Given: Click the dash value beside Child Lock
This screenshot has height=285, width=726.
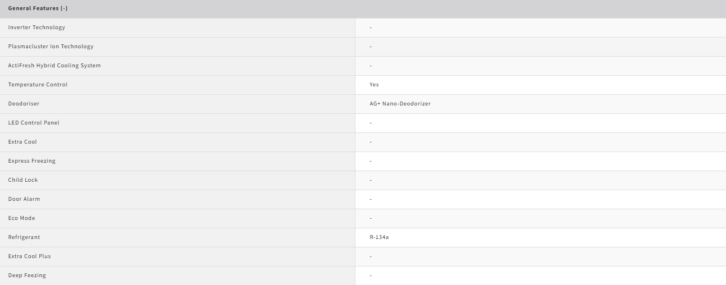Looking at the screenshot, I should [371, 180].
